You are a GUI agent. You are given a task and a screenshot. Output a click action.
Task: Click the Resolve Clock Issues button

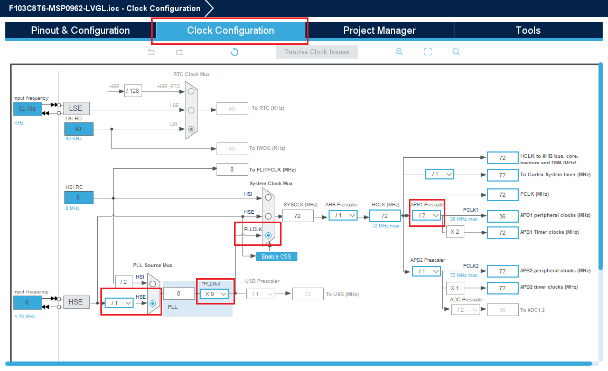pos(317,52)
